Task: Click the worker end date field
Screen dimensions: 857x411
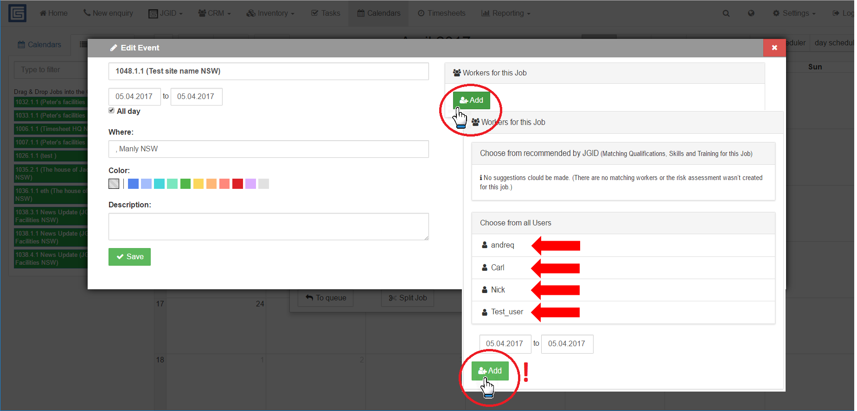Action: [567, 344]
